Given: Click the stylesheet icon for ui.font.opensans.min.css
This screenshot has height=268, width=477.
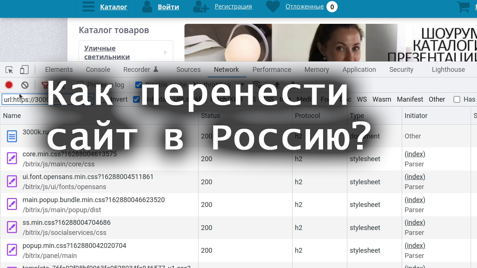Looking at the screenshot, I should click(12, 182).
